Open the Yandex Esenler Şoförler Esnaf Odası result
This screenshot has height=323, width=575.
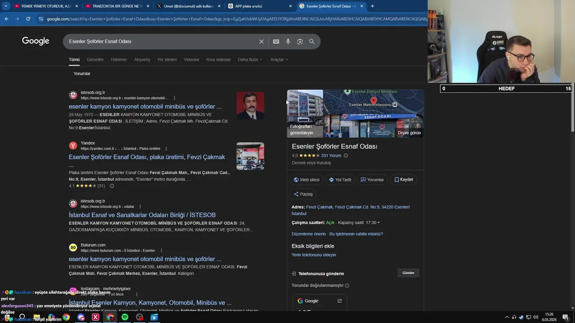pos(147,157)
